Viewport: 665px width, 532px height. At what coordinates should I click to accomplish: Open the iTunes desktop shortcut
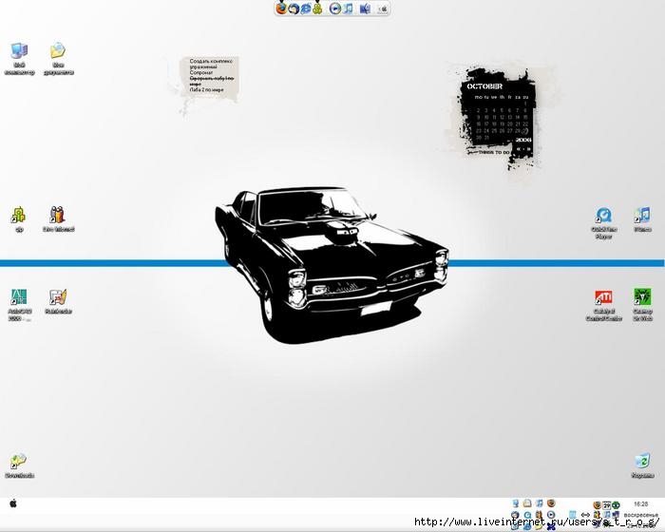point(642,219)
